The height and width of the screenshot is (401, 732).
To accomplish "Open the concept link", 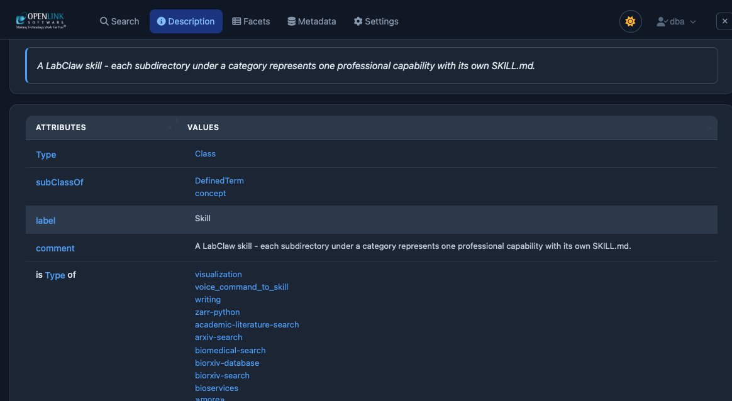I will point(210,193).
